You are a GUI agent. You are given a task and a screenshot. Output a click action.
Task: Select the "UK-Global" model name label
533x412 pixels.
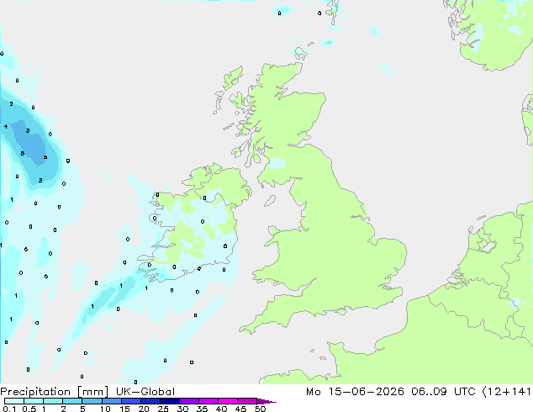(x=145, y=392)
